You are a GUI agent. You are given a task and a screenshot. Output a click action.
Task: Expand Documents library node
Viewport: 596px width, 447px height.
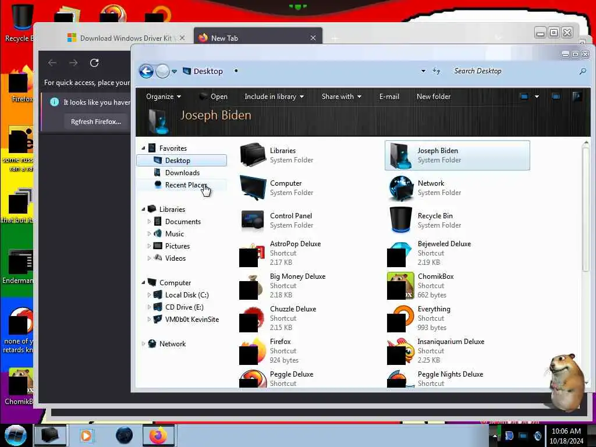click(x=149, y=221)
